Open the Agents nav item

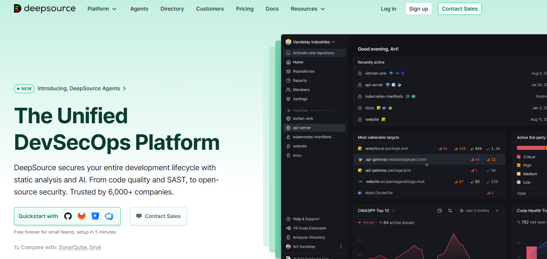[x=139, y=9]
